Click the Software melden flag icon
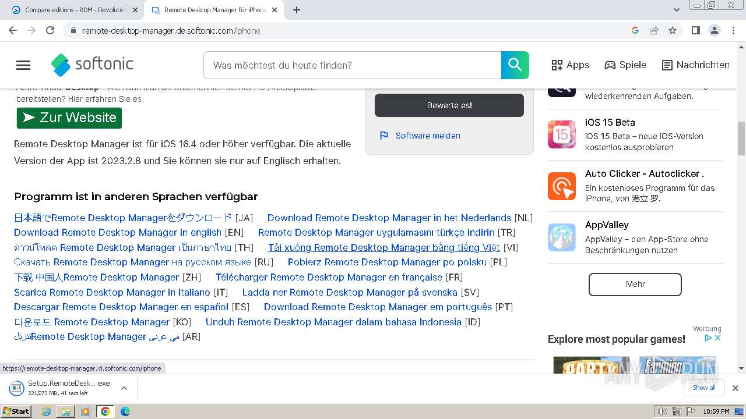 click(x=383, y=136)
